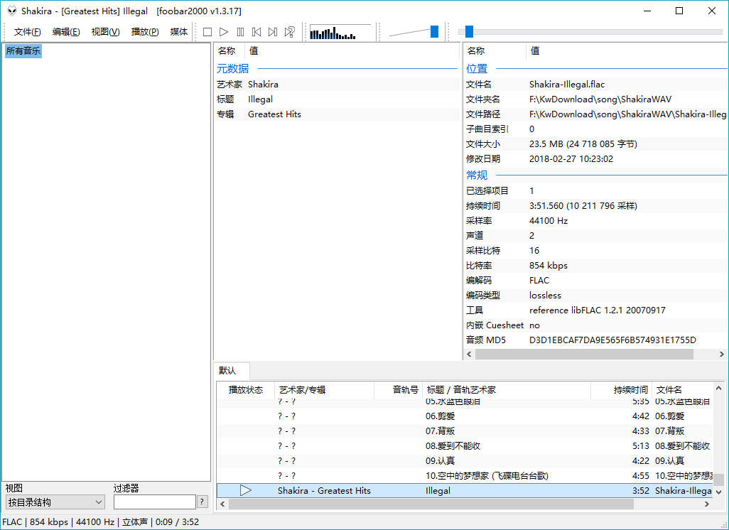Sort playlist by 持续时间 column
729x530 pixels.
click(621, 389)
